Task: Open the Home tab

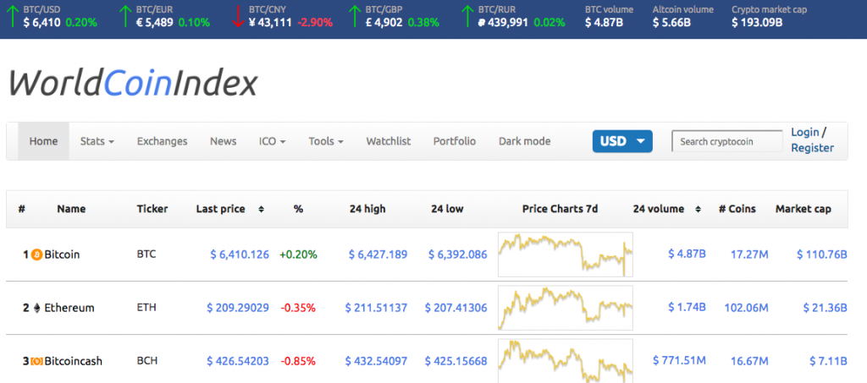Action: pyautogui.click(x=44, y=141)
